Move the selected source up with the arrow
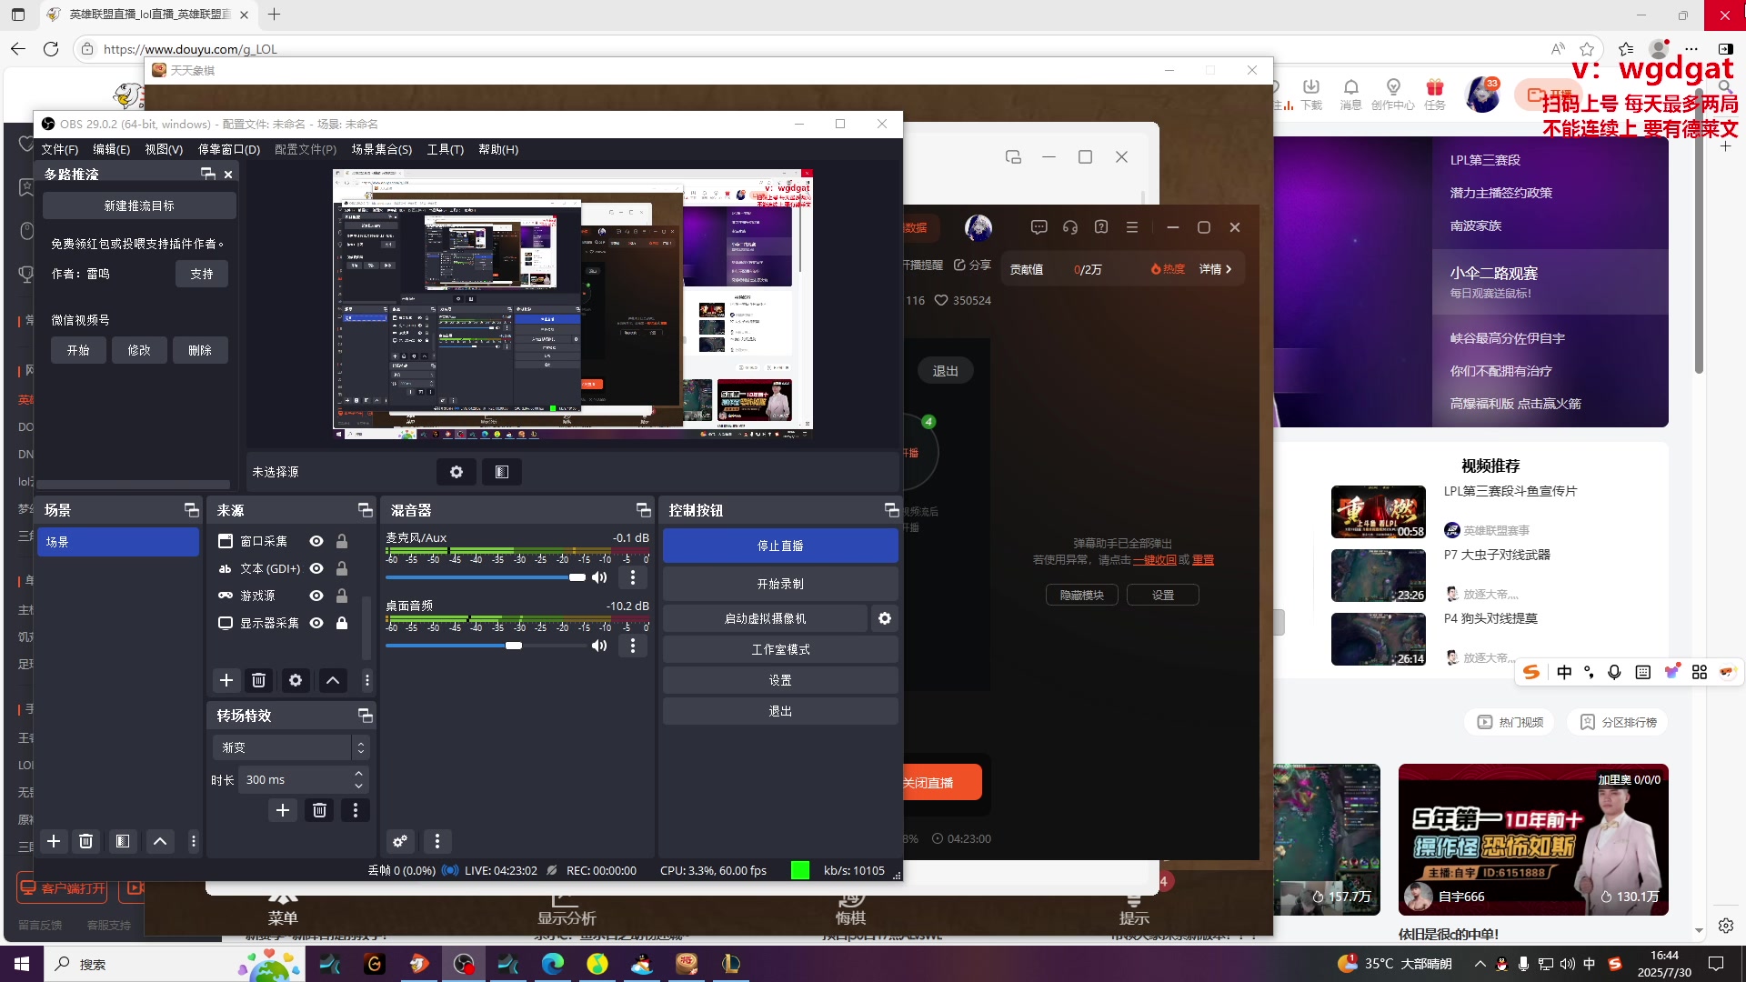The height and width of the screenshot is (982, 1746). coord(333,680)
